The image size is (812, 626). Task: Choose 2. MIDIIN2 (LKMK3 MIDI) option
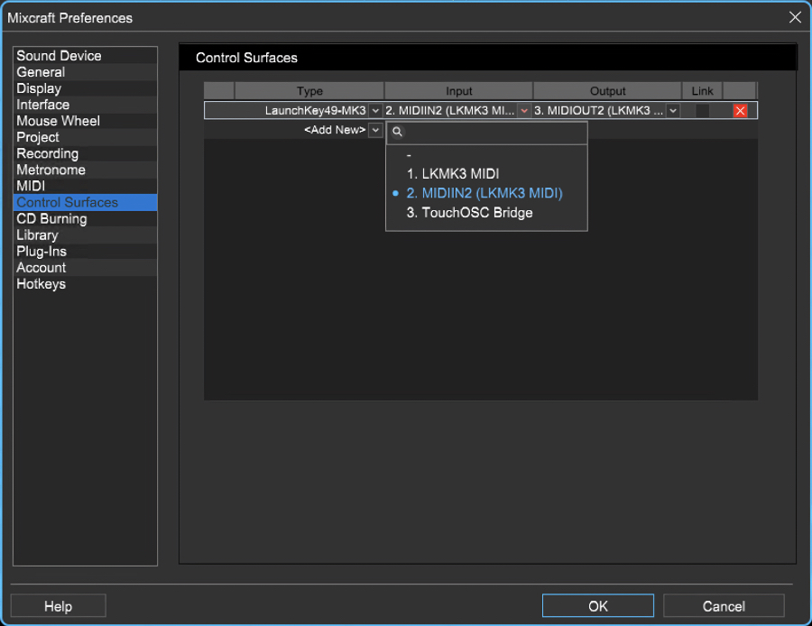[484, 193]
